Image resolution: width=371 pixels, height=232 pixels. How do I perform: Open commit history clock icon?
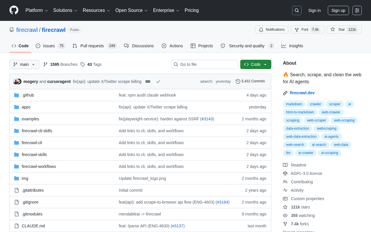pos(238,81)
